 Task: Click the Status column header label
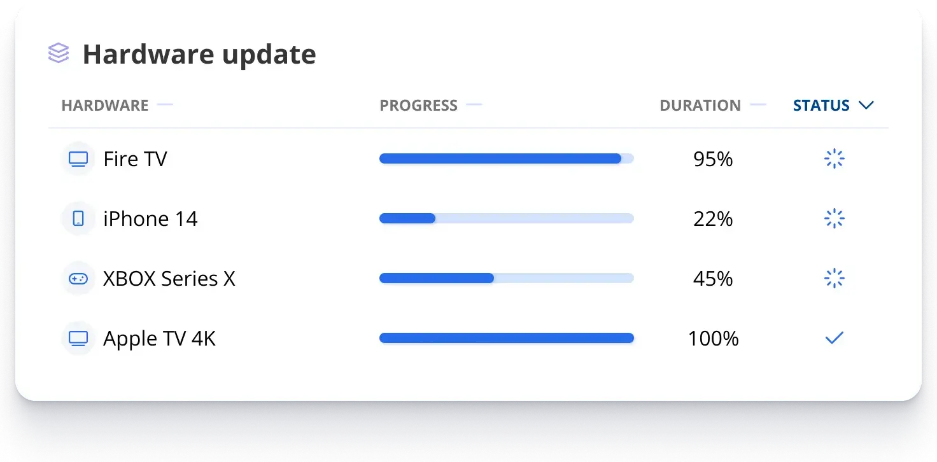pyautogui.click(x=821, y=105)
